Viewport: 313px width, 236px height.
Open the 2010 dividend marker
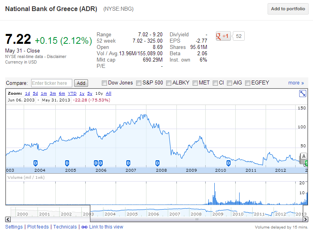[229, 163]
